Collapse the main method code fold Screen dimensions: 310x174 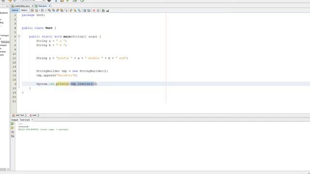pos(19,36)
